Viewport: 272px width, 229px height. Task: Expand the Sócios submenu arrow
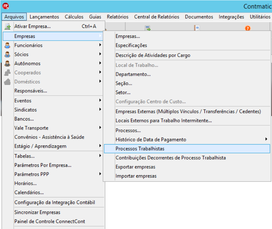[100, 54]
